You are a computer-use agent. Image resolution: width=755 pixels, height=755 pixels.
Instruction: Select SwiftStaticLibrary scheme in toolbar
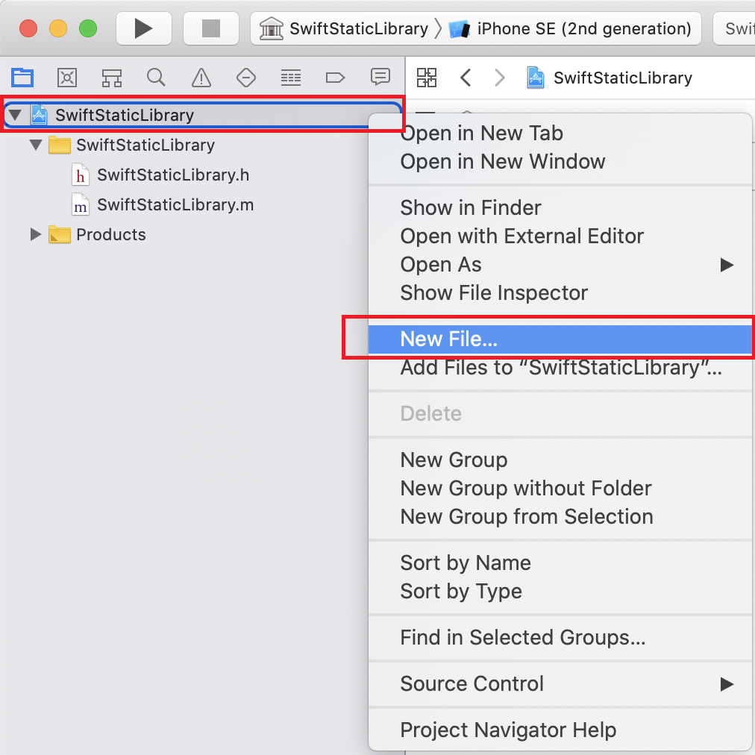(344, 29)
